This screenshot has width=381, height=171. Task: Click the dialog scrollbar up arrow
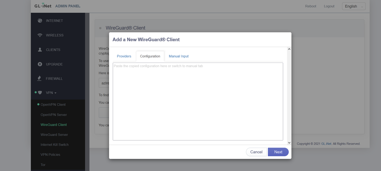[289, 49]
